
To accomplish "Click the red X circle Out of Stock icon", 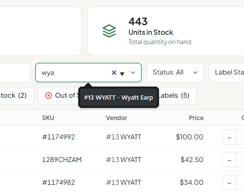I will point(48,96).
